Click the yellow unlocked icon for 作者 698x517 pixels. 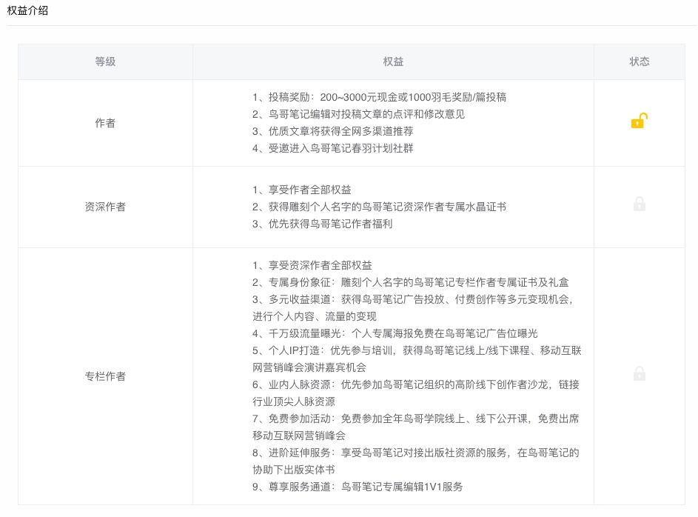tap(640, 121)
